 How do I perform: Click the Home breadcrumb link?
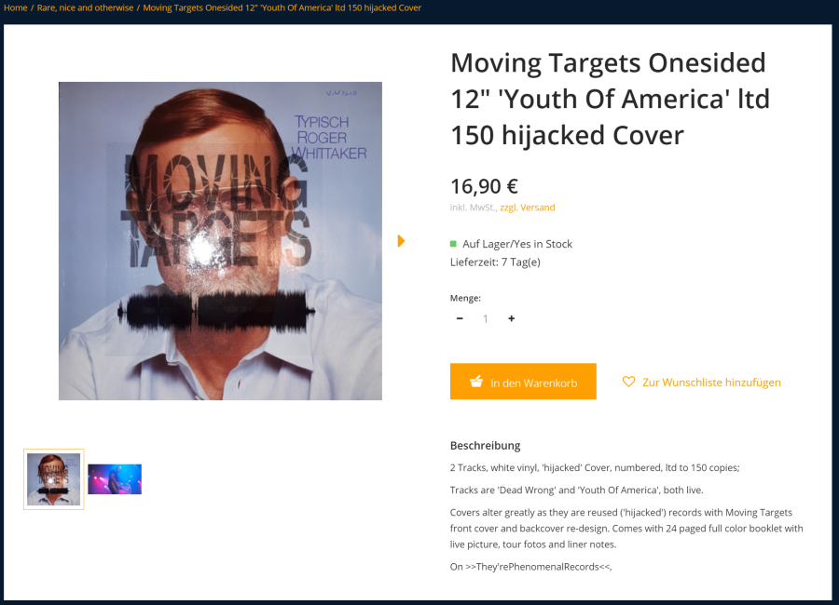[x=16, y=8]
